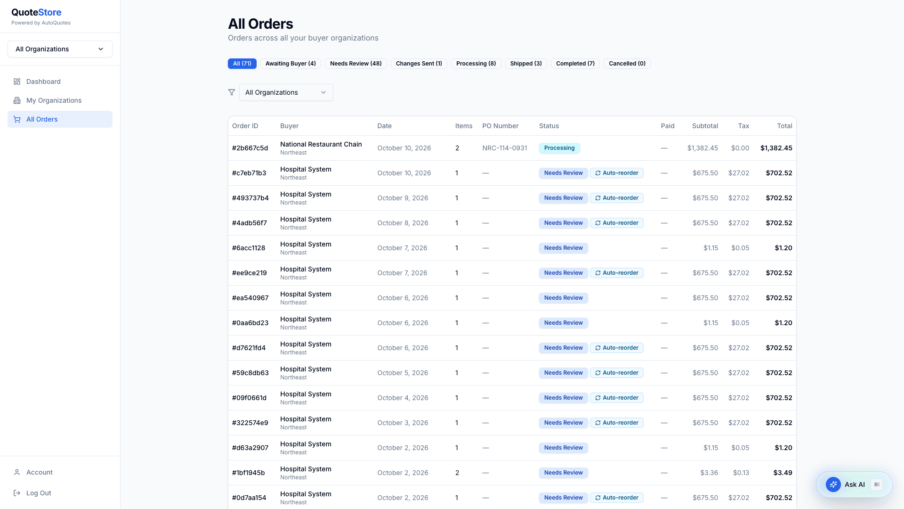
Task: Open the organization filter dropdown above the table
Action: tap(286, 92)
